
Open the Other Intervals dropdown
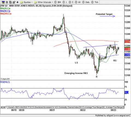click(x=43, y=2)
